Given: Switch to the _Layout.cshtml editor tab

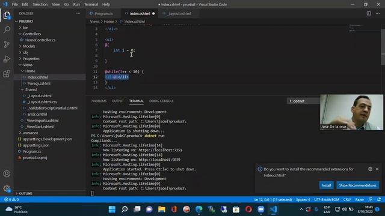Looking at the screenshot, I should [x=179, y=13].
